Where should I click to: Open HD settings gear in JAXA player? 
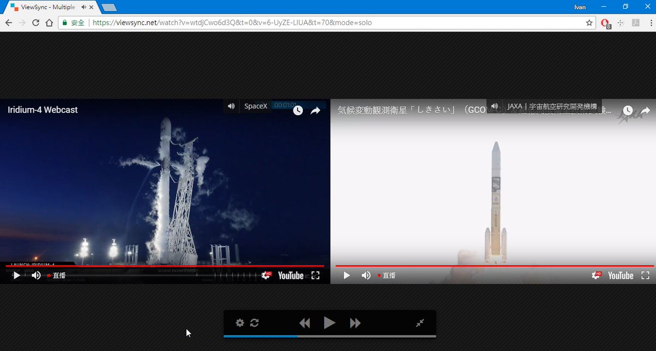(x=596, y=276)
